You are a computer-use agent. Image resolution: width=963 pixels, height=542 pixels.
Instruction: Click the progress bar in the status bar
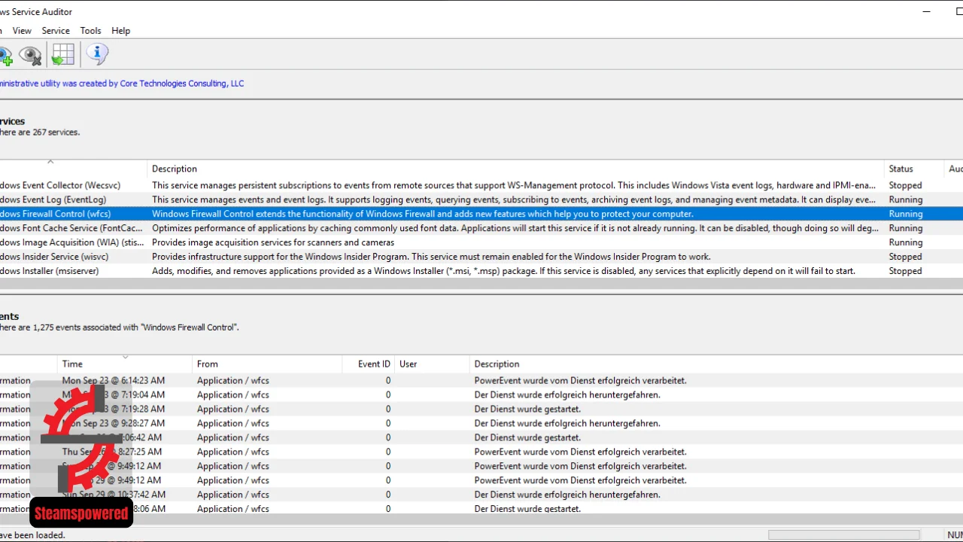[843, 535]
